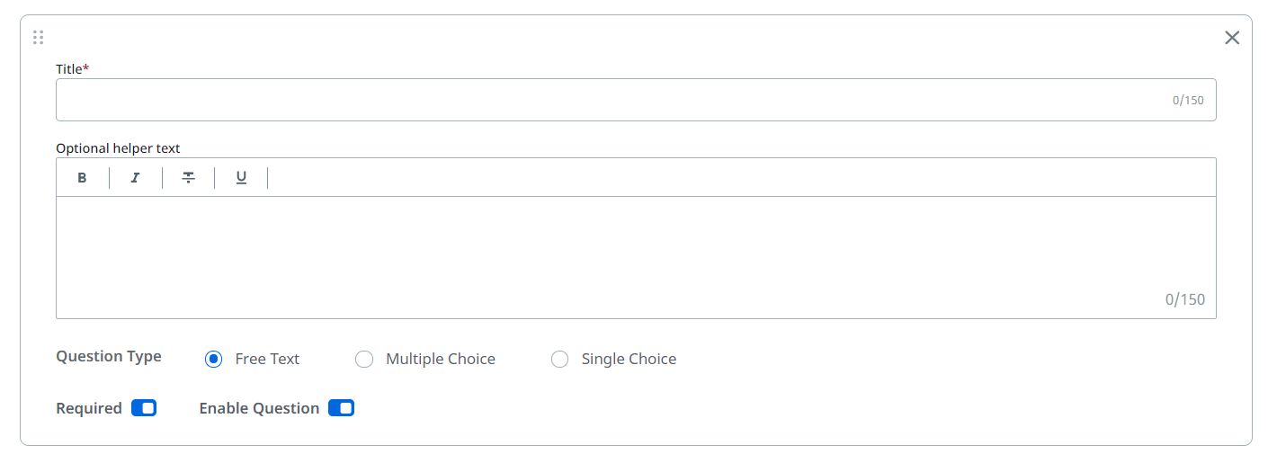Click the Enable Question text label
The width and height of the screenshot is (1268, 454).
pos(259,408)
